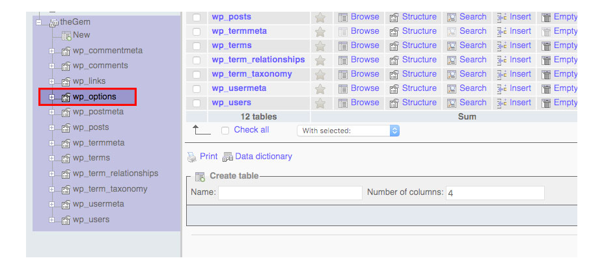This screenshot has height=269, width=604.
Task: Click the Structure icon for wp_terms
Action: [394, 46]
